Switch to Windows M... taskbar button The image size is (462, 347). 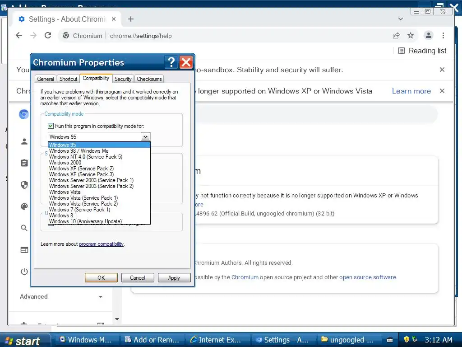(x=86, y=340)
